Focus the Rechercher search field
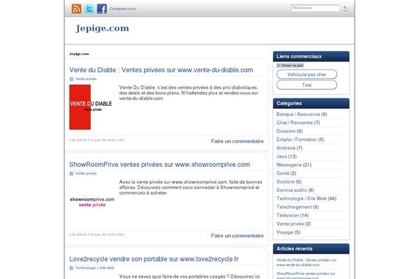 point(315,8)
